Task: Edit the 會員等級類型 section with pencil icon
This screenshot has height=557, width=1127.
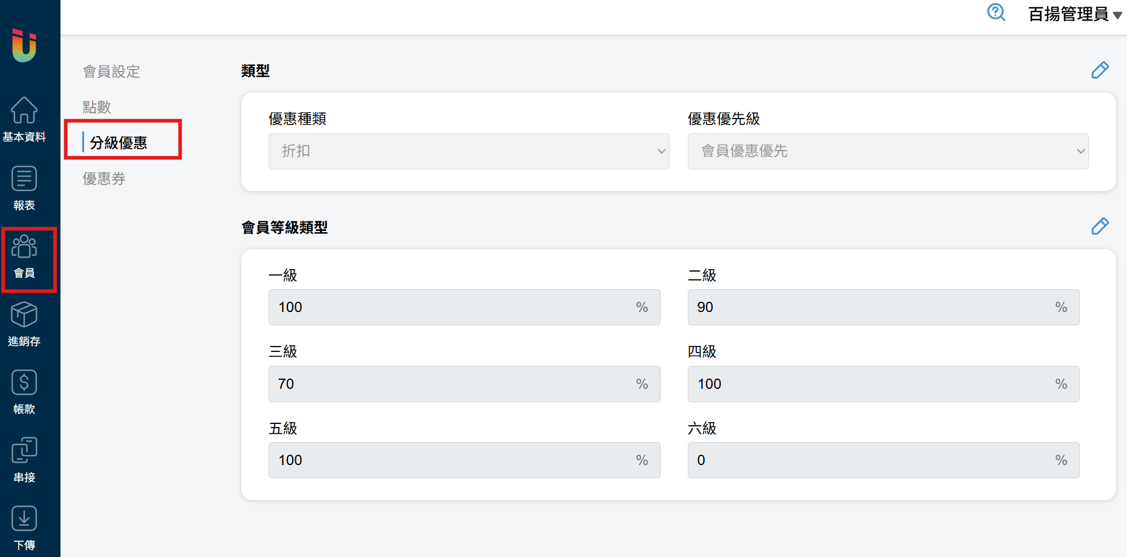Action: click(x=1100, y=226)
